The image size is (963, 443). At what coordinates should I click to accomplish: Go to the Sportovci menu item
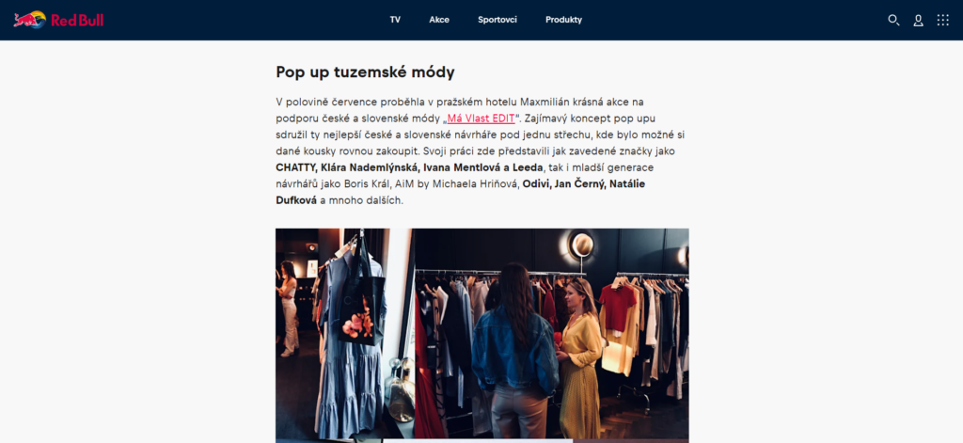click(497, 20)
